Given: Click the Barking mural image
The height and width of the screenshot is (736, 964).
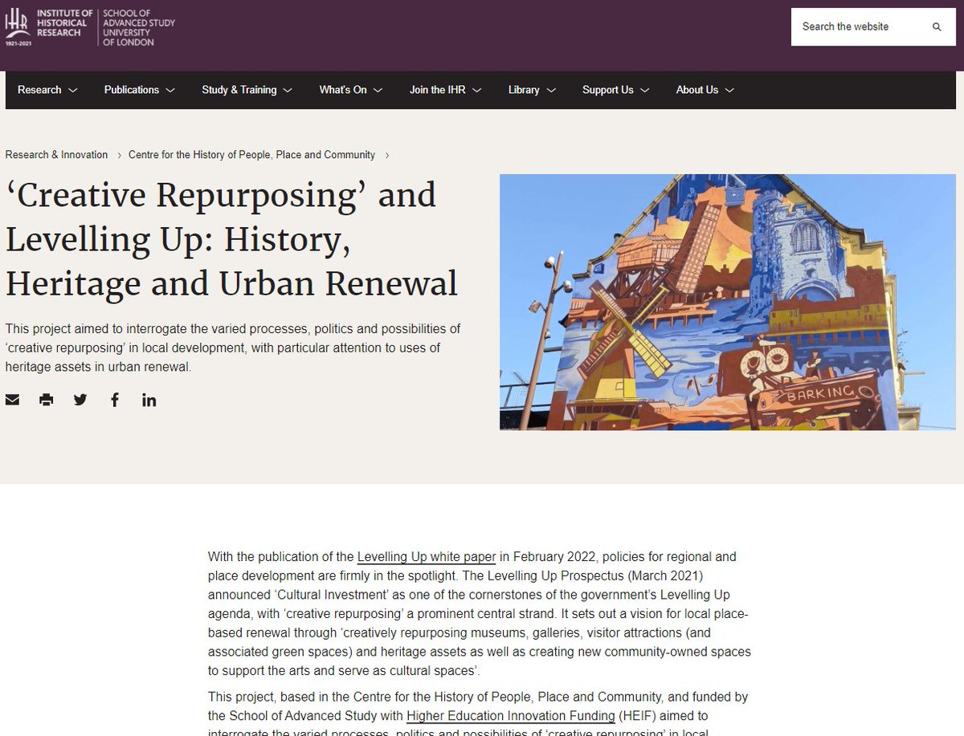Looking at the screenshot, I should click(728, 303).
